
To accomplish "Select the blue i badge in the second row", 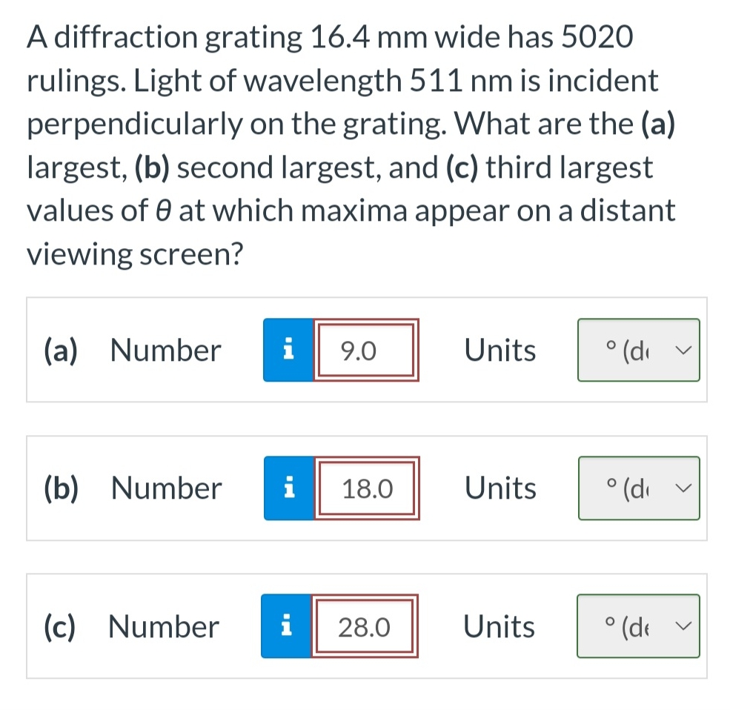I will point(288,488).
